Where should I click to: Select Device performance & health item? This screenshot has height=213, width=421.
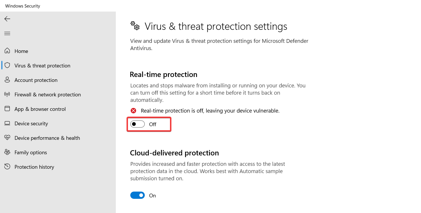pyautogui.click(x=47, y=138)
